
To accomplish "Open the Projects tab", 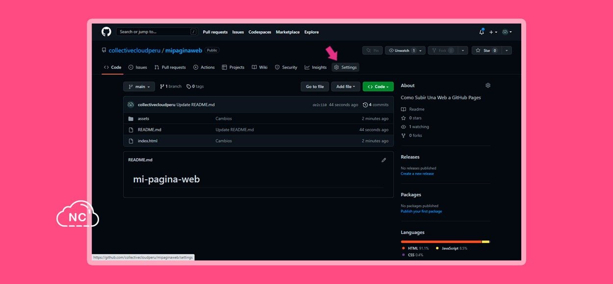I will (x=233, y=67).
